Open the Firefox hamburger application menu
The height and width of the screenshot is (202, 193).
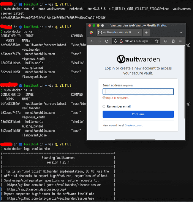pos(180,41)
